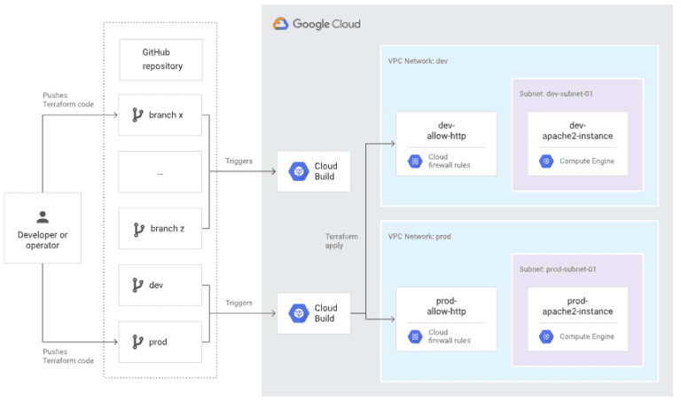
Task: Click the branch icon beside prod
Action: [137, 342]
